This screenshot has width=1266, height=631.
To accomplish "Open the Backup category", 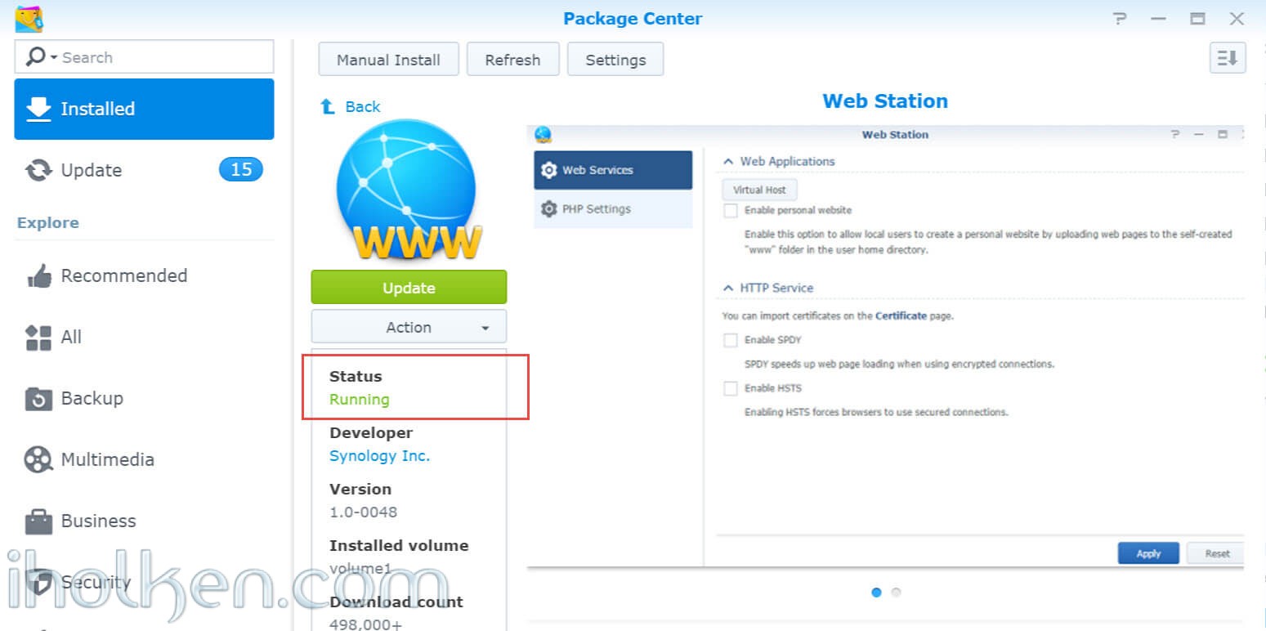I will click(144, 398).
